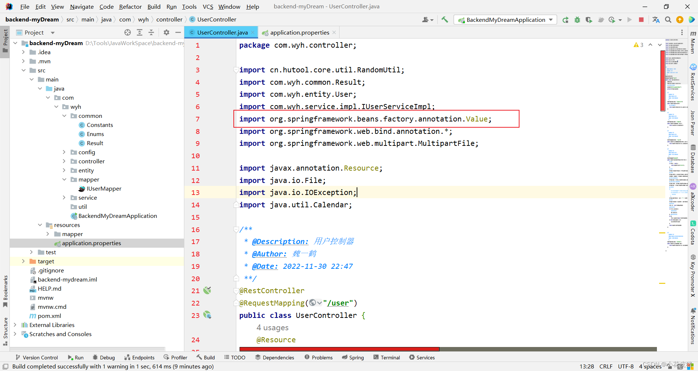698x371 pixels.
Task: Expand External Libraries node
Action: click(x=15, y=325)
